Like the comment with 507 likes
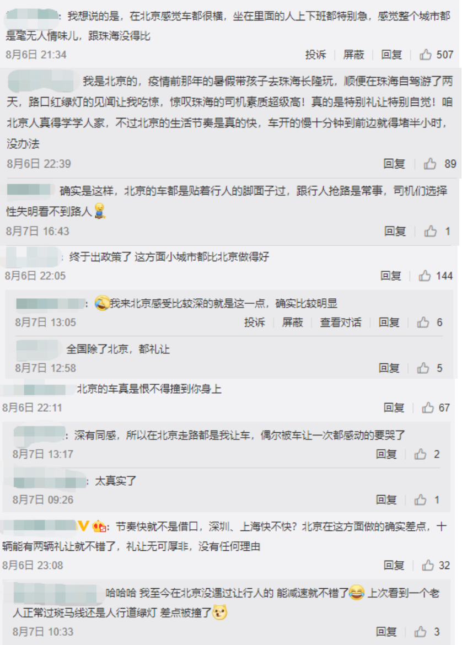This screenshot has width=462, height=645. point(426,54)
